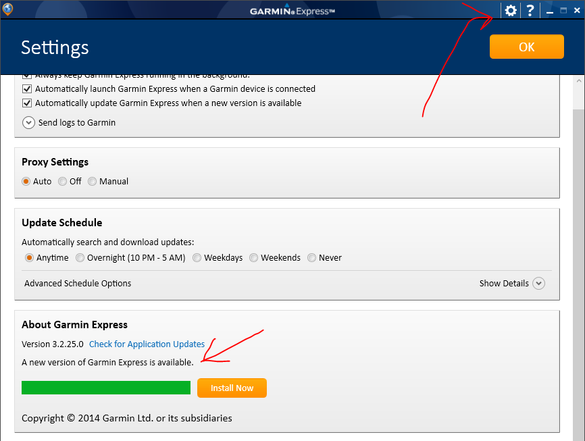Viewport: 585px width, 441px height.
Task: Click the Version 3.2.25.0 text
Action: point(53,344)
